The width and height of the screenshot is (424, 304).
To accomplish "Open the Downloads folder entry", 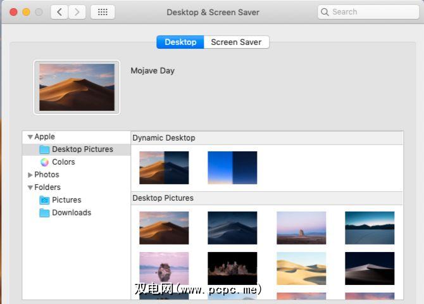I will [x=72, y=213].
